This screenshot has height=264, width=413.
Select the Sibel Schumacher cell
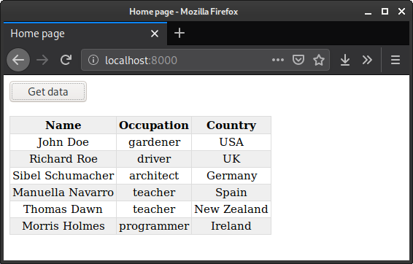[x=63, y=176]
